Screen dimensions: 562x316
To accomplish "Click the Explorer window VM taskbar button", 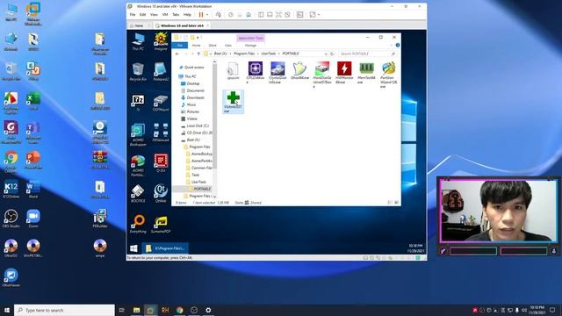I will [166, 248].
